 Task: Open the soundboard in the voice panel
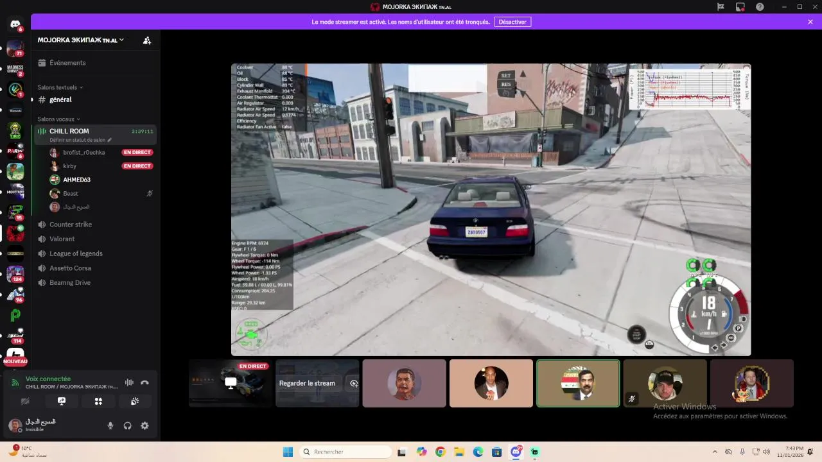pos(135,401)
